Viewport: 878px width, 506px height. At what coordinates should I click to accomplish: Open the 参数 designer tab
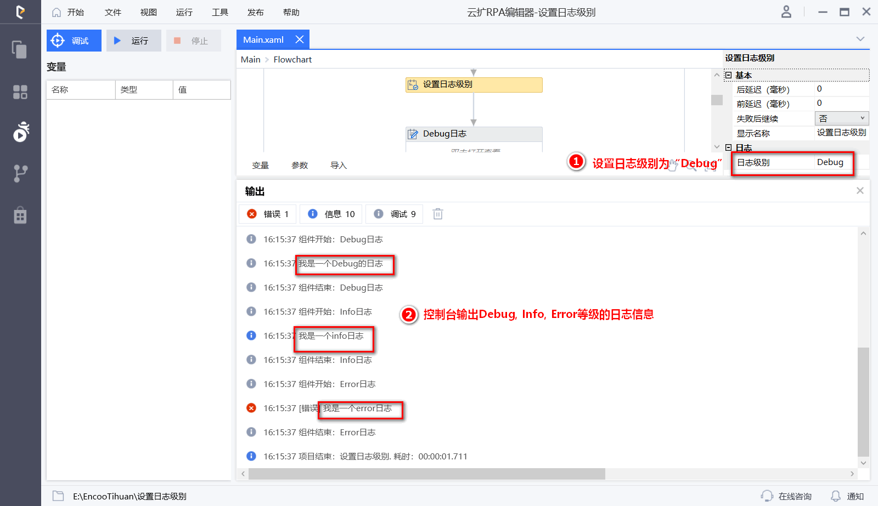[x=300, y=166]
